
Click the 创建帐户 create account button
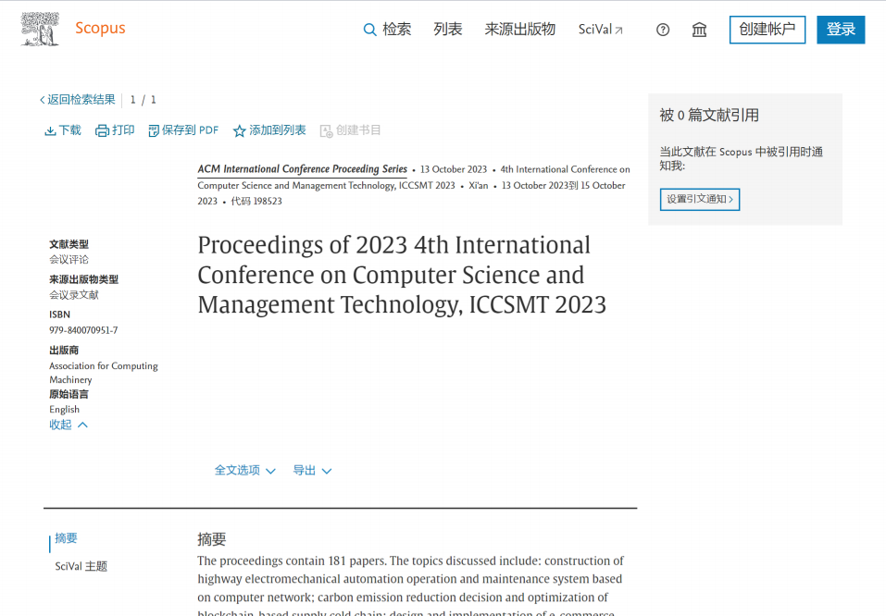tap(767, 30)
